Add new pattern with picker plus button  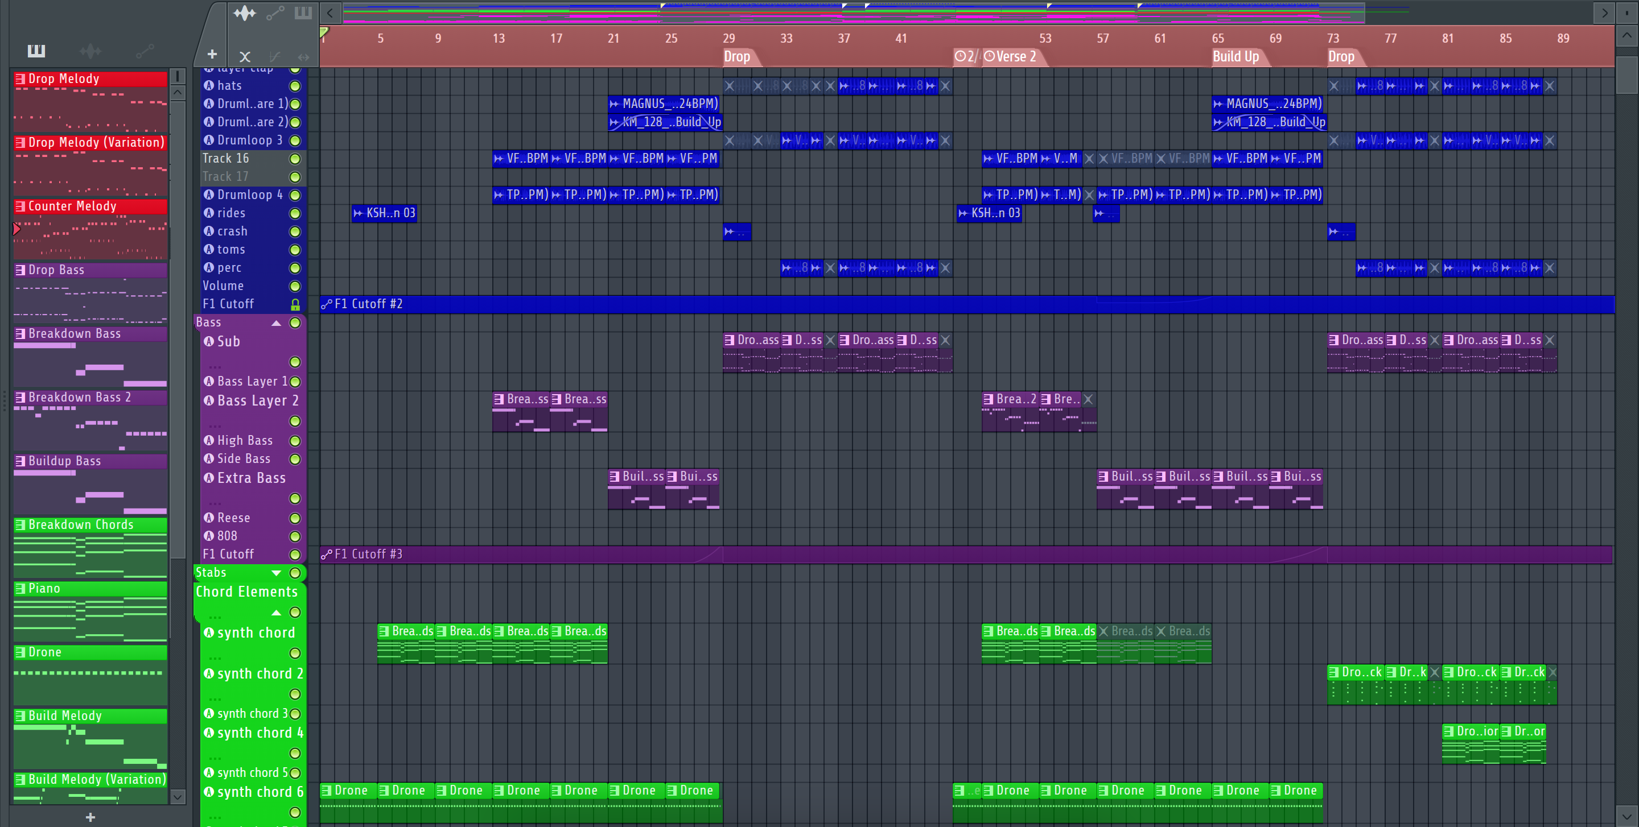coord(90,817)
